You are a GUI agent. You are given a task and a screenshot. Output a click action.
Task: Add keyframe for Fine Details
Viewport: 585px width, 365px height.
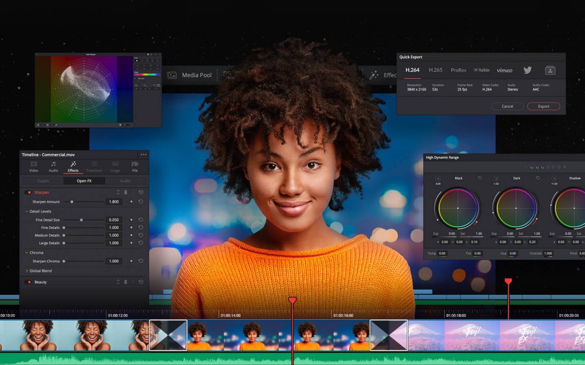tap(131, 227)
